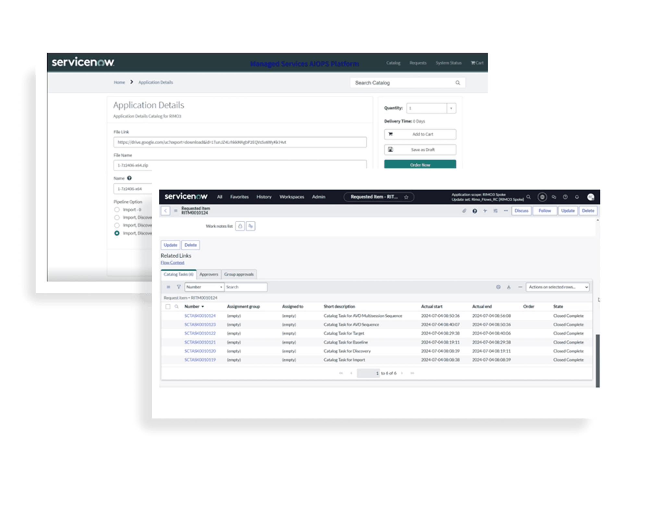This screenshot has width=649, height=516.
Task: Click the dark circular info icon in form header
Action: (474, 211)
